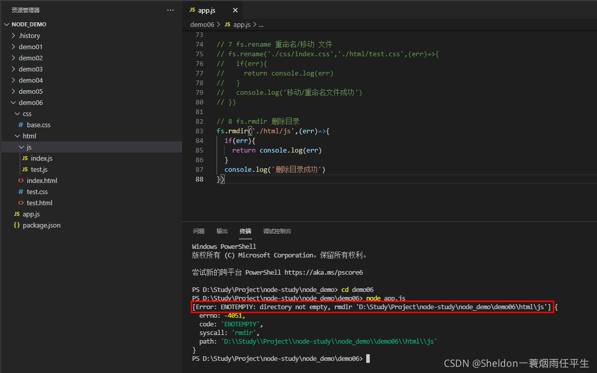Click the JS icon beside test.js
This screenshot has width=597, height=373.
25,169
